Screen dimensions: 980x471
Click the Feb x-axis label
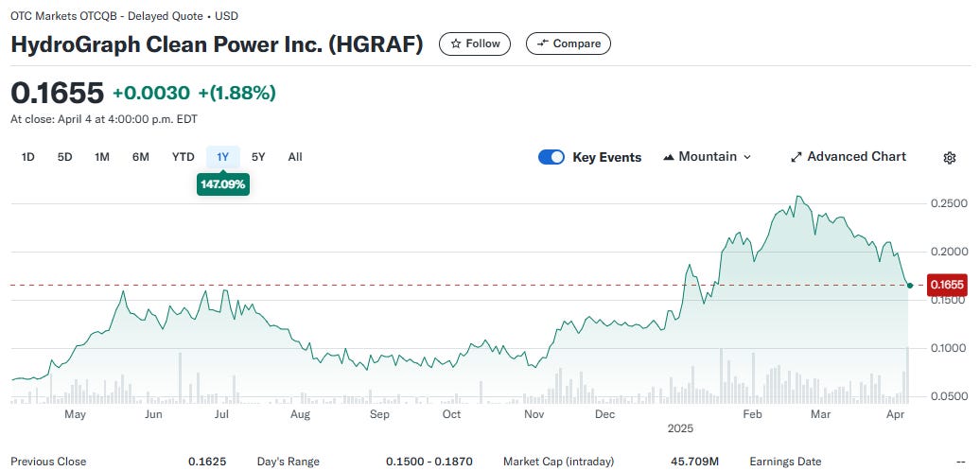click(x=752, y=415)
